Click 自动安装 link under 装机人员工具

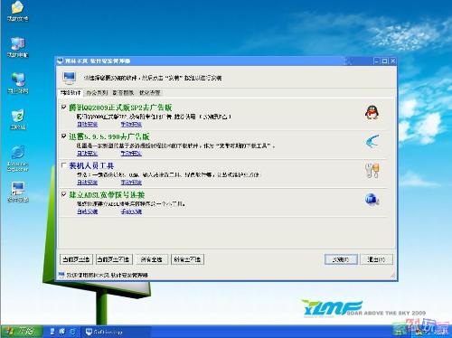click(x=88, y=183)
